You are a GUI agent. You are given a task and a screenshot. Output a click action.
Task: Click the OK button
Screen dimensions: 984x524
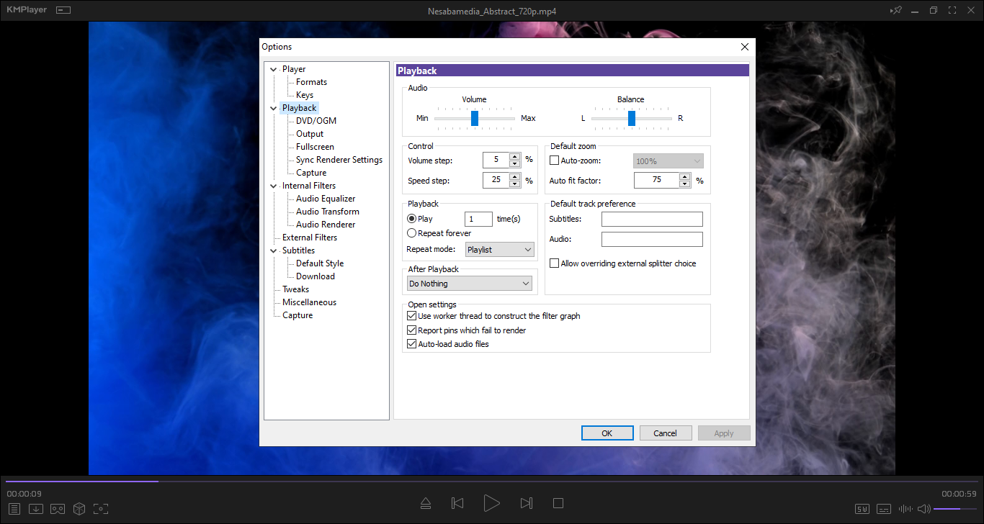pyautogui.click(x=607, y=433)
